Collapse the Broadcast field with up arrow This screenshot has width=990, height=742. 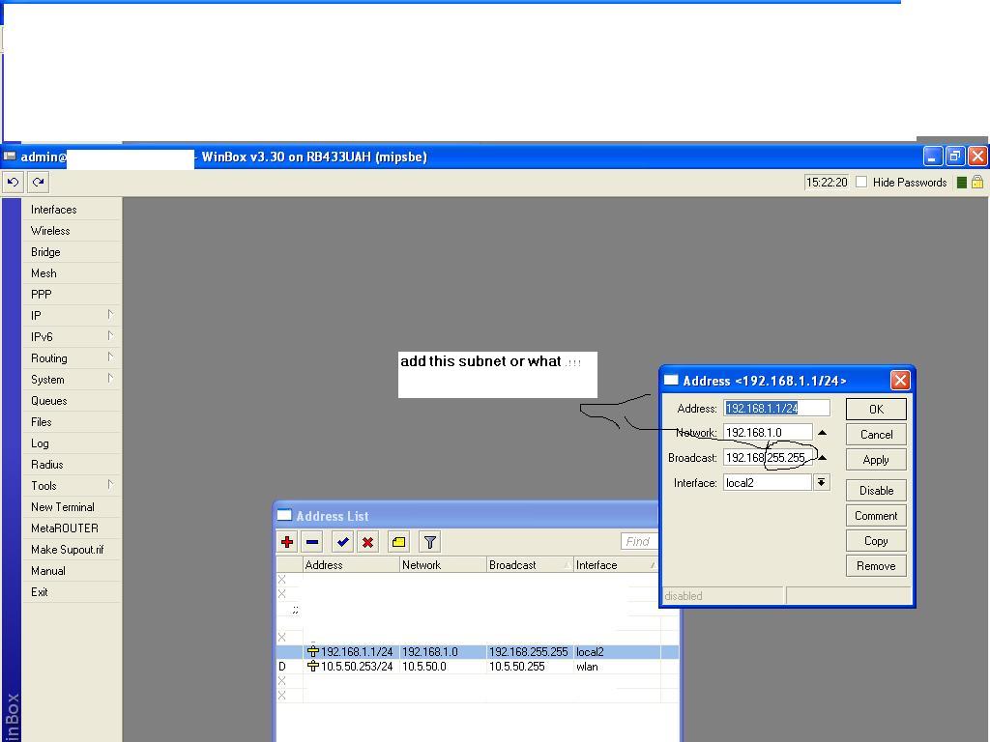click(822, 457)
